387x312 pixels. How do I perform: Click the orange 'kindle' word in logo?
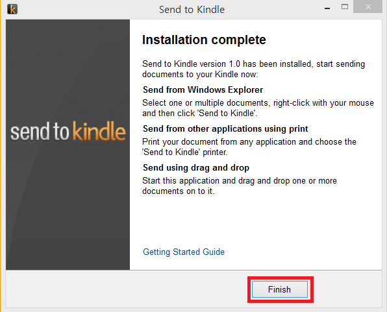pos(99,132)
